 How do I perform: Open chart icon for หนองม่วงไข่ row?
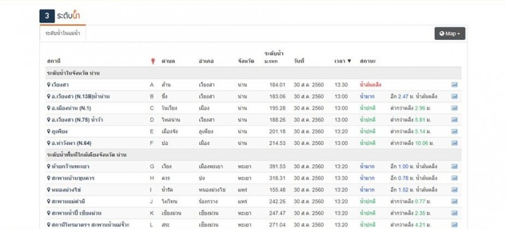tap(454, 190)
